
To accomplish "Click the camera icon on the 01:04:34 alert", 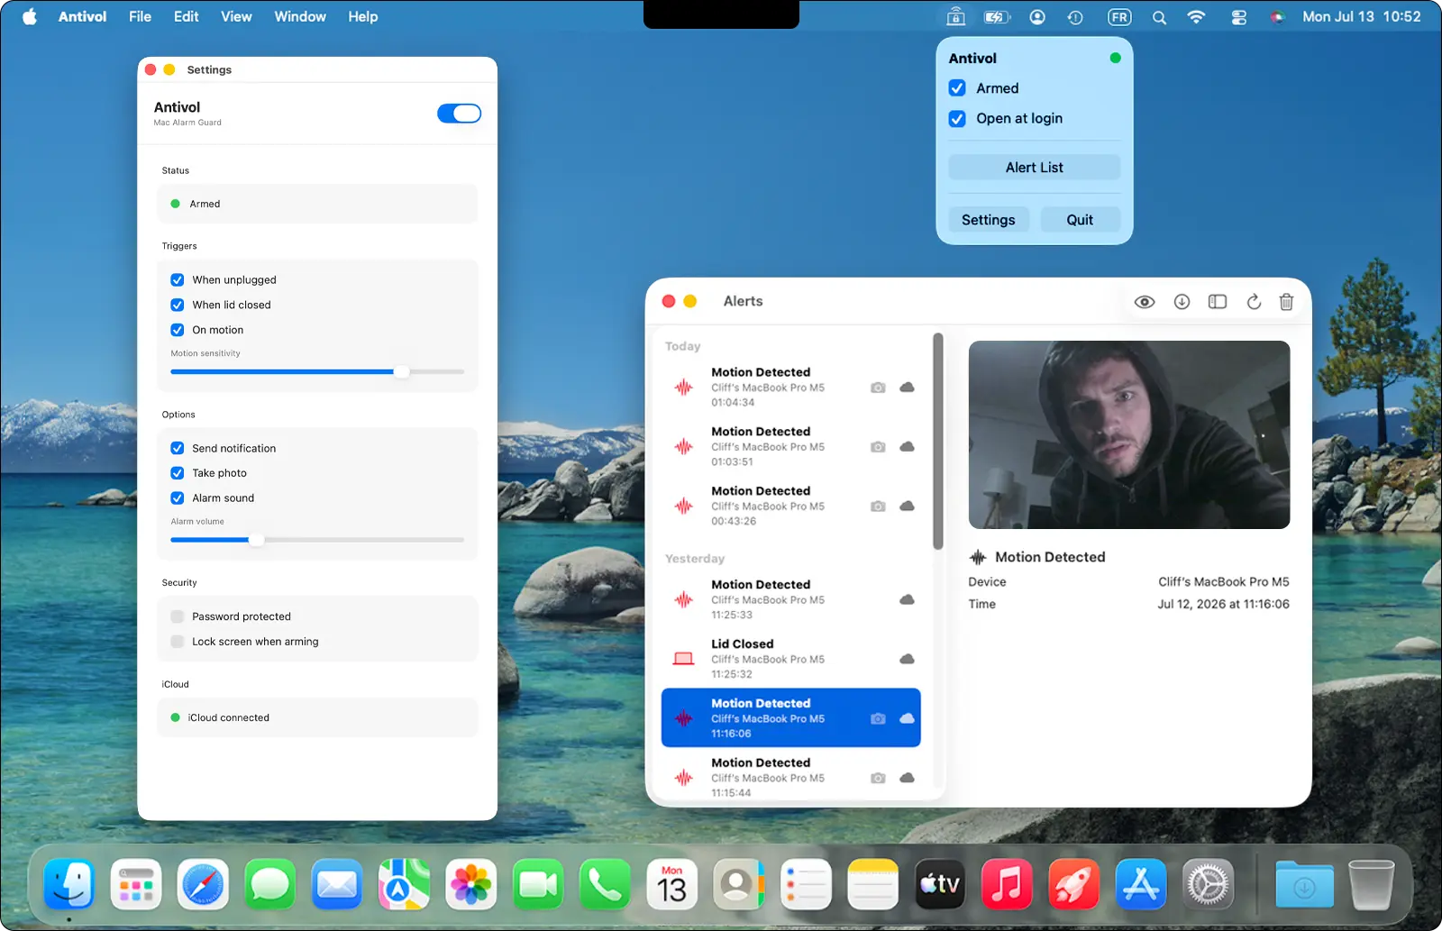I will [x=878, y=388].
